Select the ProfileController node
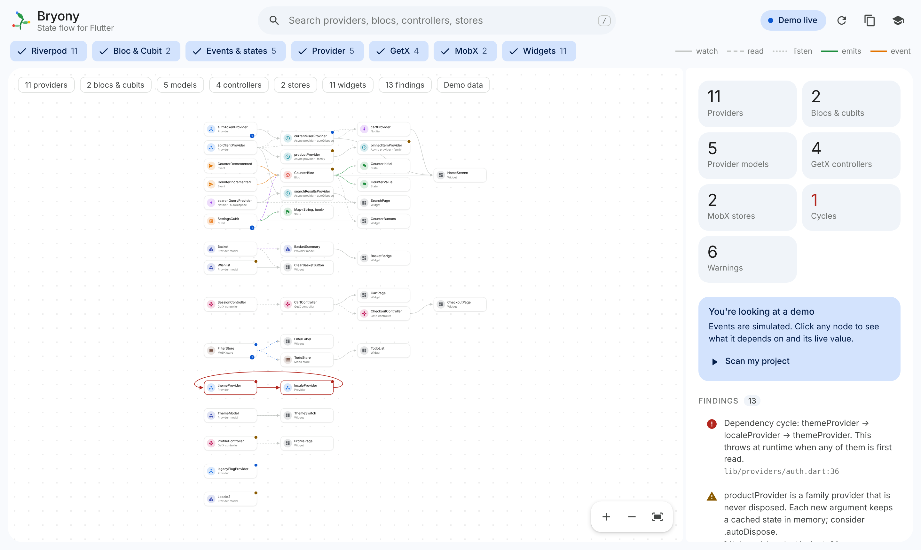 231,443
